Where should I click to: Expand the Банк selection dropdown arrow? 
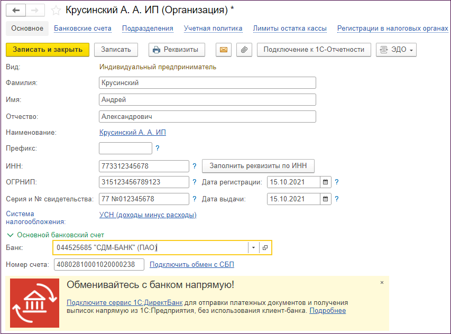pyautogui.click(x=253, y=247)
